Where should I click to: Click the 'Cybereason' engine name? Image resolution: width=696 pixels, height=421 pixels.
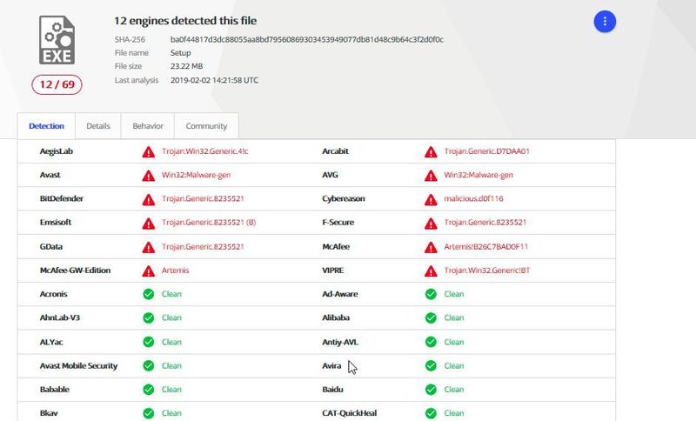point(343,198)
